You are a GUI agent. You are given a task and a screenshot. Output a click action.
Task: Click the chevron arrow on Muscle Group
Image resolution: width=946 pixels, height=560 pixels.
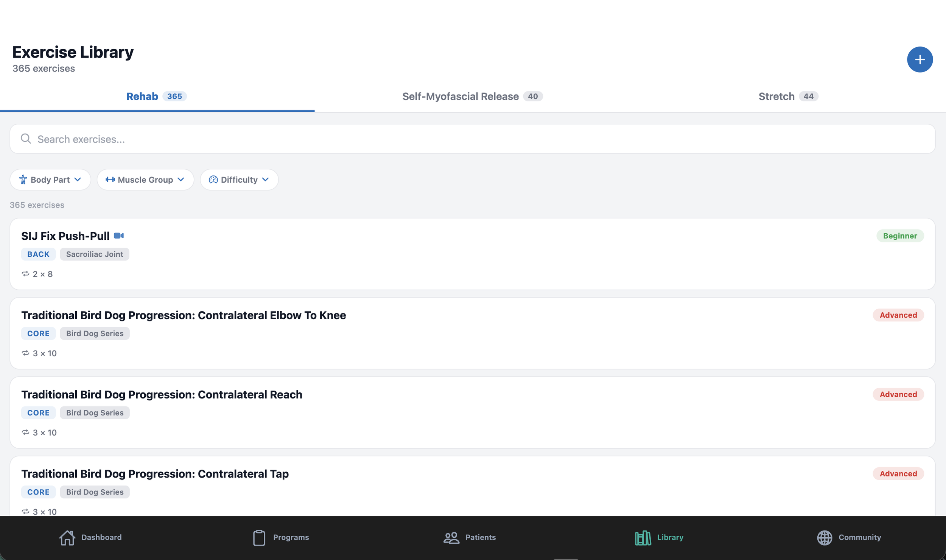(x=181, y=180)
